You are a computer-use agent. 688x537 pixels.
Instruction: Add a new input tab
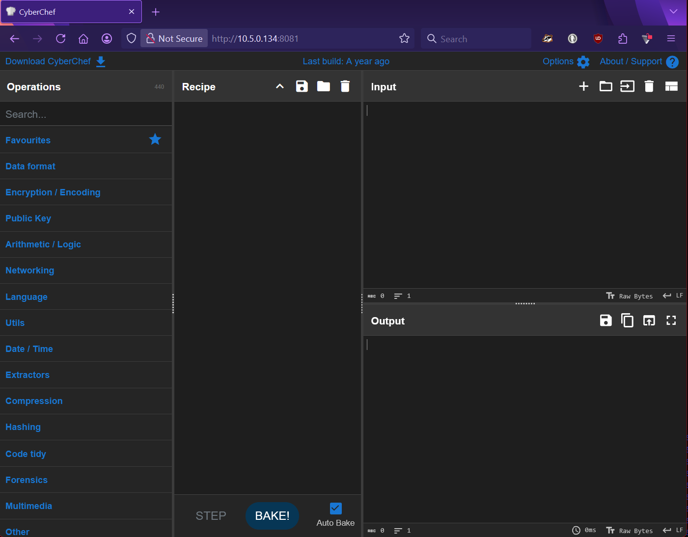pyautogui.click(x=583, y=86)
